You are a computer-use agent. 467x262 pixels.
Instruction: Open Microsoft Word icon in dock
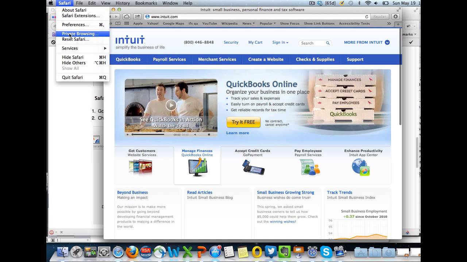174,251
